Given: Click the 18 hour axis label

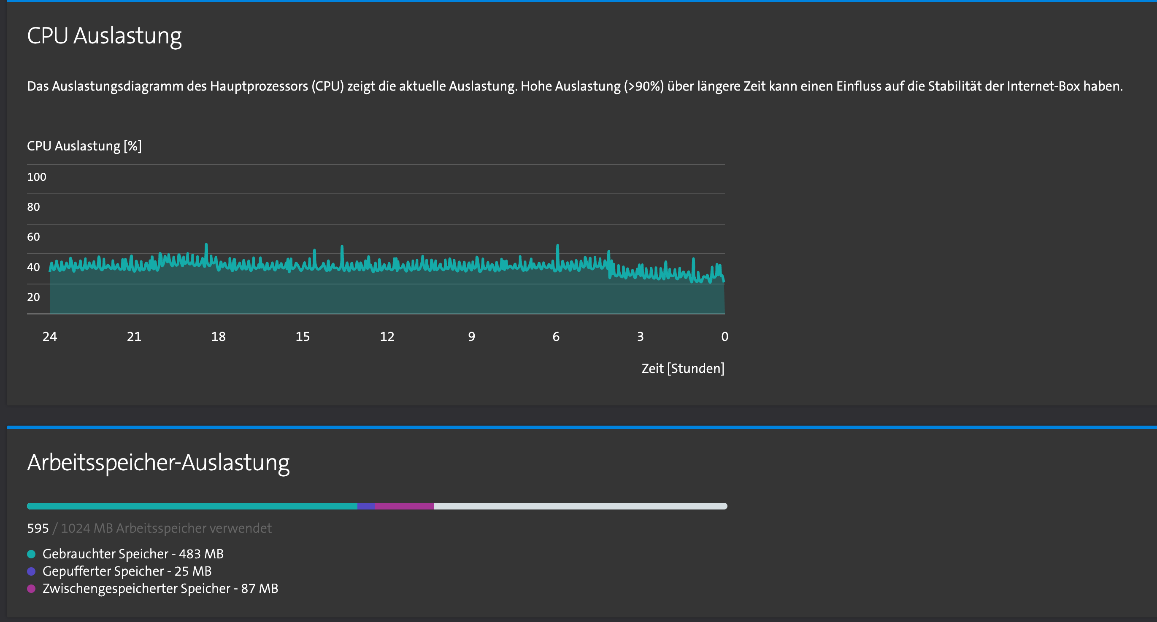Looking at the screenshot, I should point(218,336).
